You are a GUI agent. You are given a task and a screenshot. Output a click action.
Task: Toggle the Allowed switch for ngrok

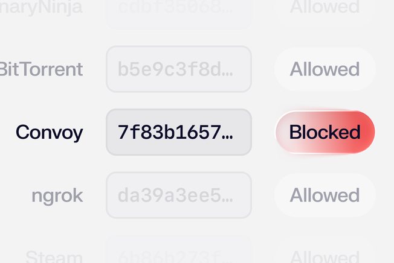(x=325, y=195)
